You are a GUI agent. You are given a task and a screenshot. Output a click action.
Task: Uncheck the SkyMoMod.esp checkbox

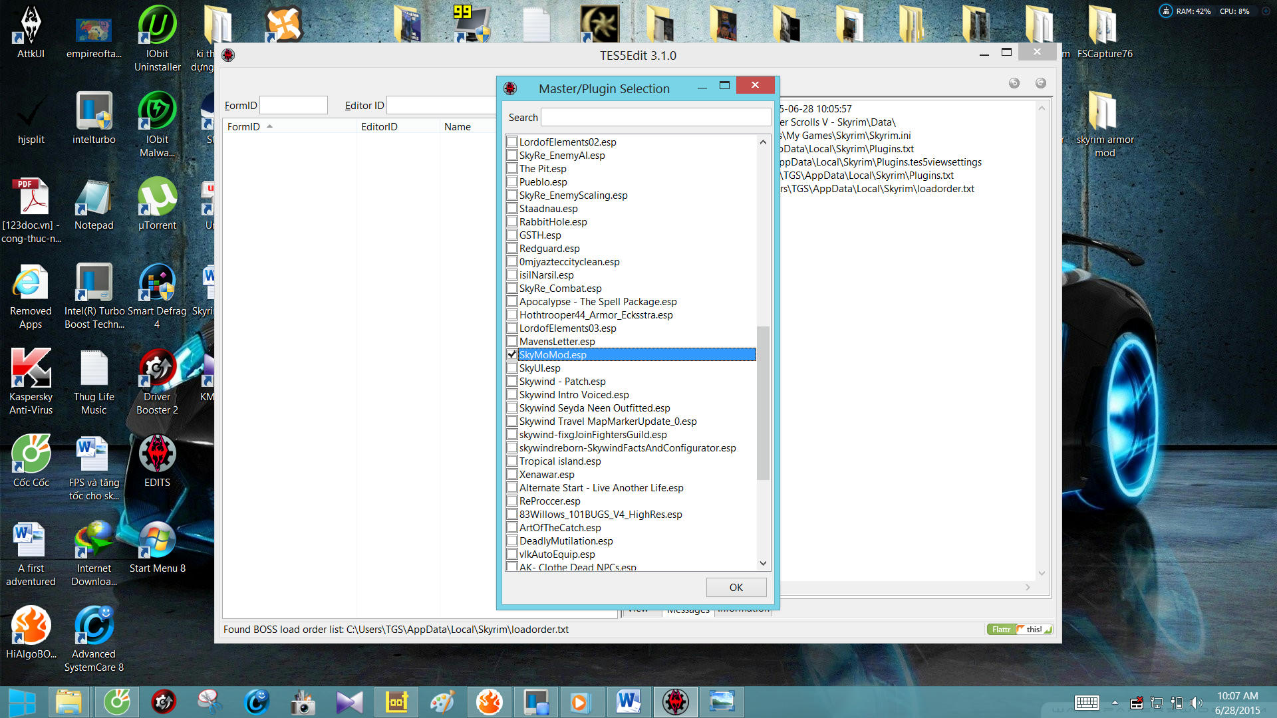pyautogui.click(x=512, y=354)
